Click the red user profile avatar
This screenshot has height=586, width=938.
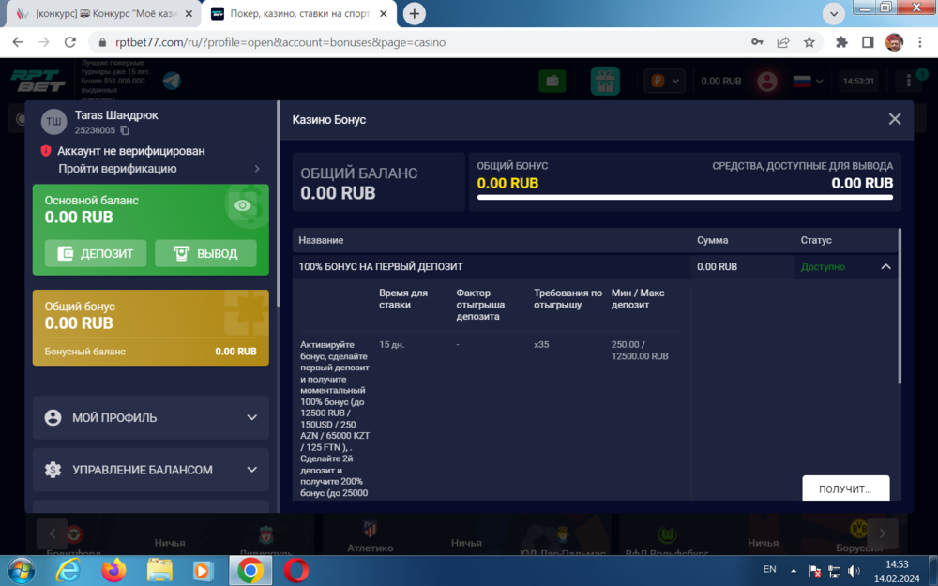click(768, 82)
